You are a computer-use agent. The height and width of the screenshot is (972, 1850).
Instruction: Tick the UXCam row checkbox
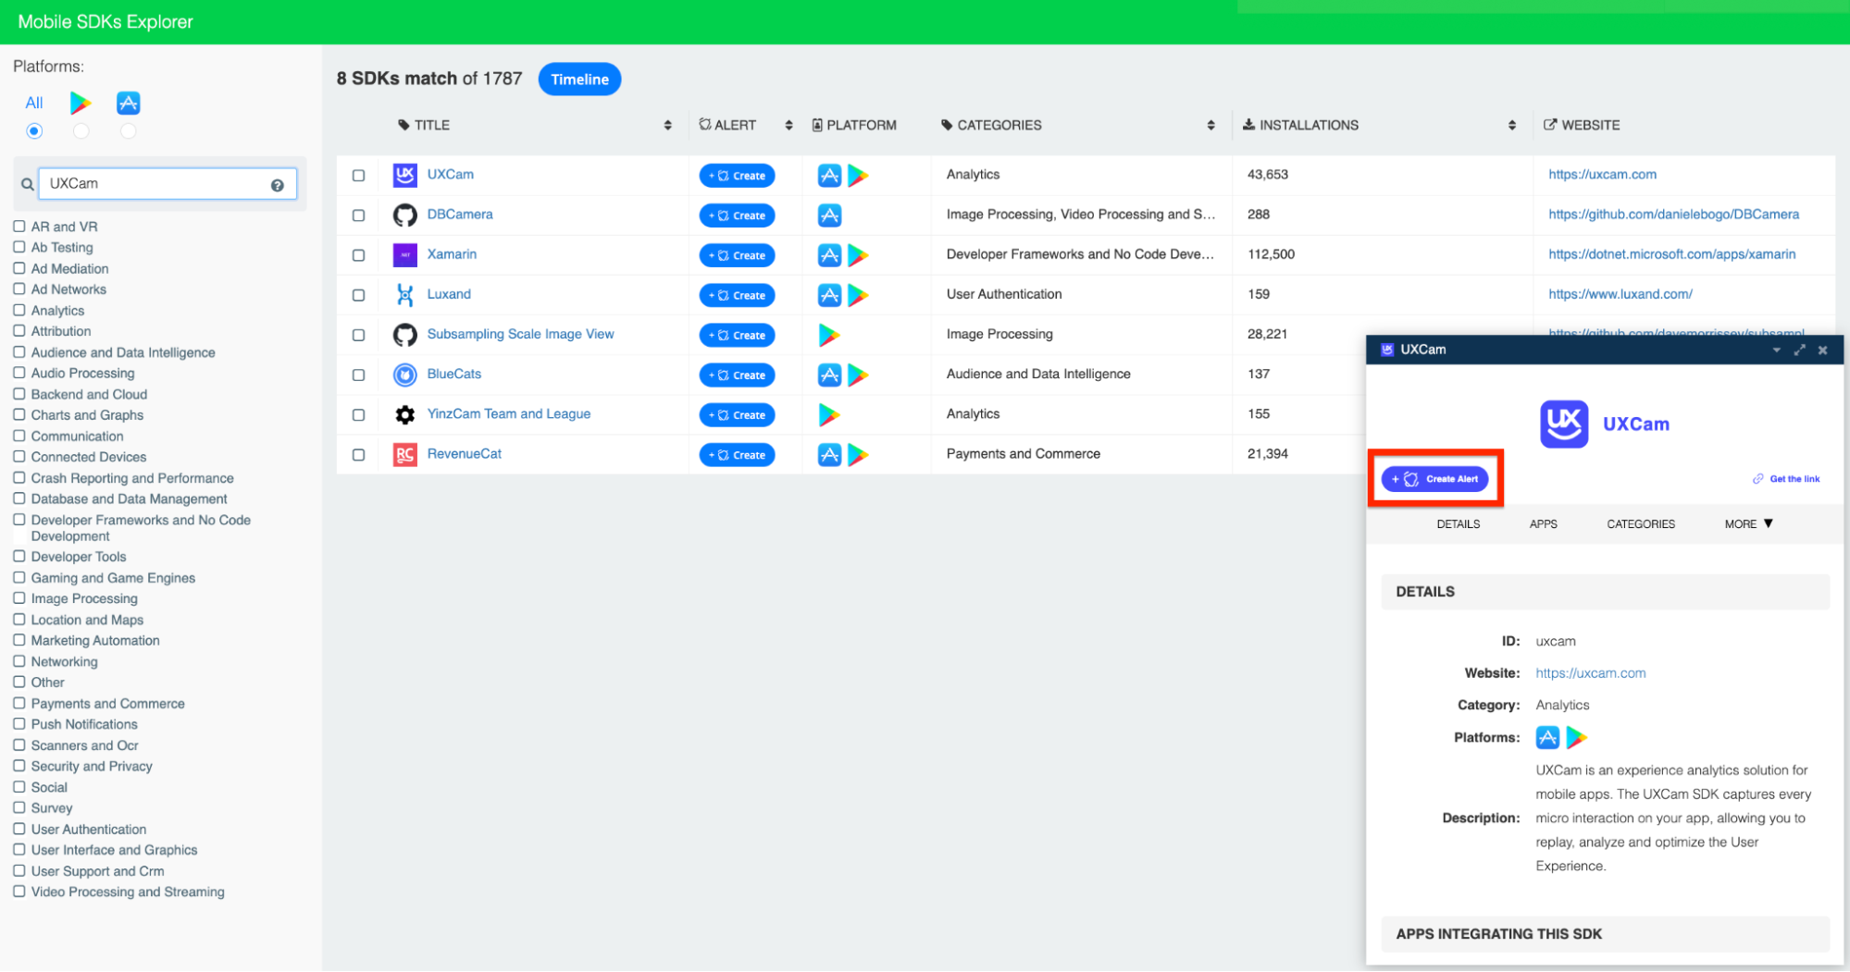pyautogui.click(x=358, y=176)
